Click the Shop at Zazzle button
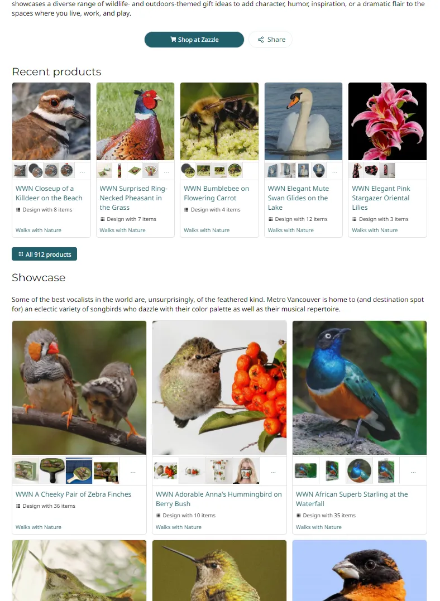Image resolution: width=440 pixels, height=601 pixels. (x=194, y=40)
